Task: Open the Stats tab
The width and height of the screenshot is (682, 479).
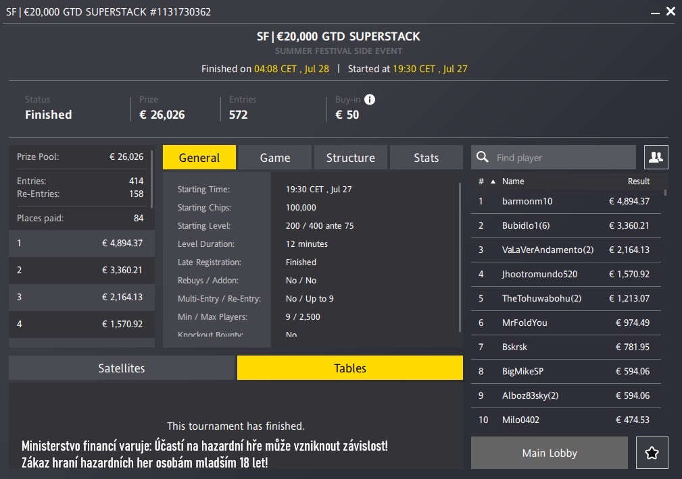Action: (x=426, y=158)
